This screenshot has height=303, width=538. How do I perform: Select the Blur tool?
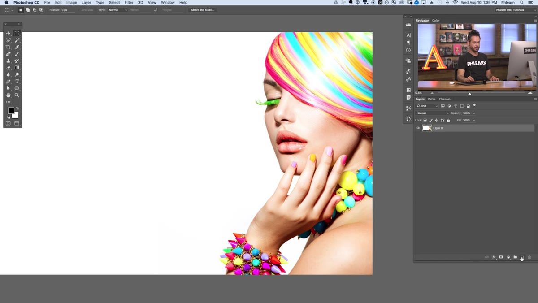8,75
